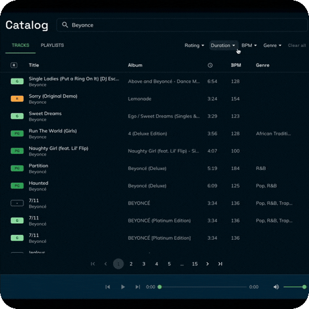Click unrated badge for 7/11 BEYONCÉ album
The width and height of the screenshot is (309, 309).
point(17,203)
